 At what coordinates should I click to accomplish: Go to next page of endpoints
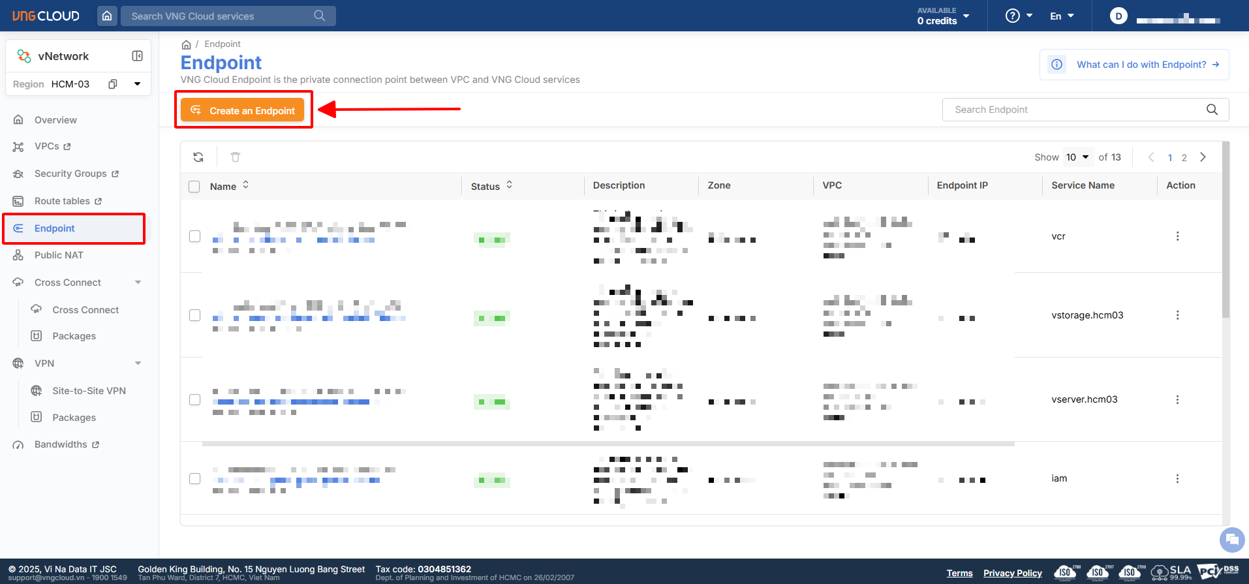pos(1203,157)
